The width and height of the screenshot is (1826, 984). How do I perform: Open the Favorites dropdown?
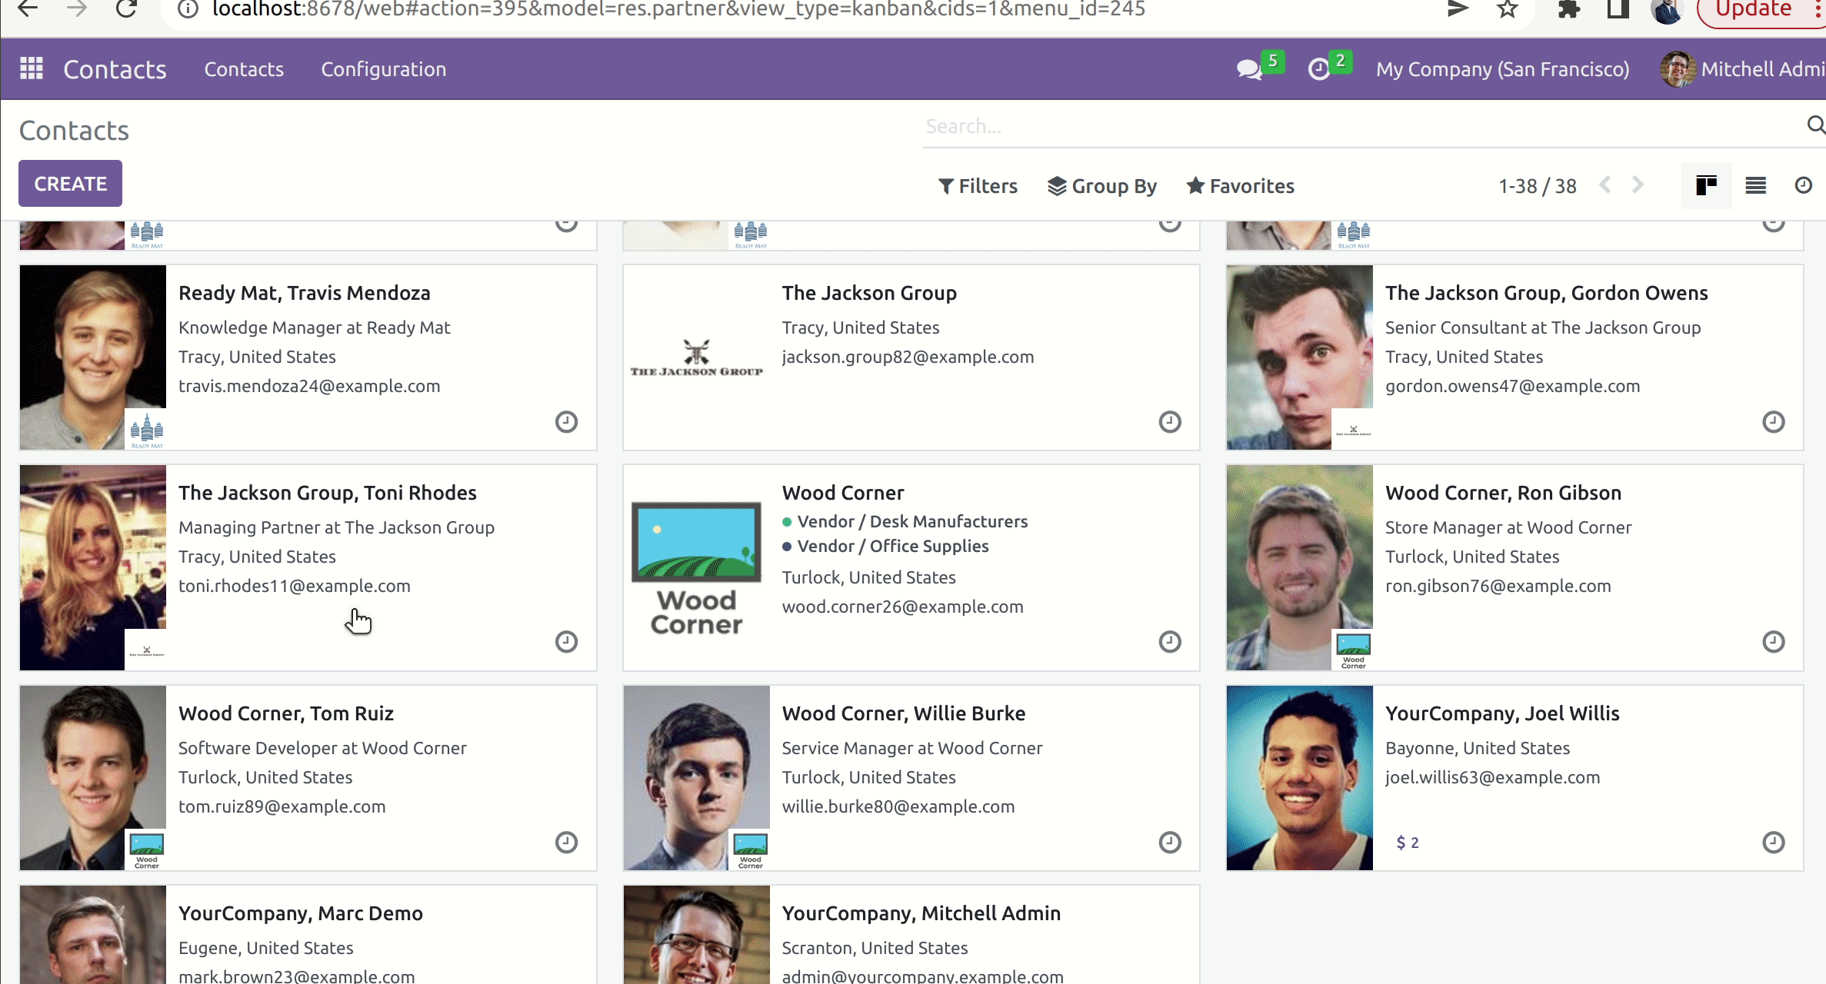(1240, 186)
